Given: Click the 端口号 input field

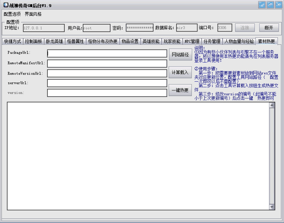Looking at the screenshot, I should (225, 28).
